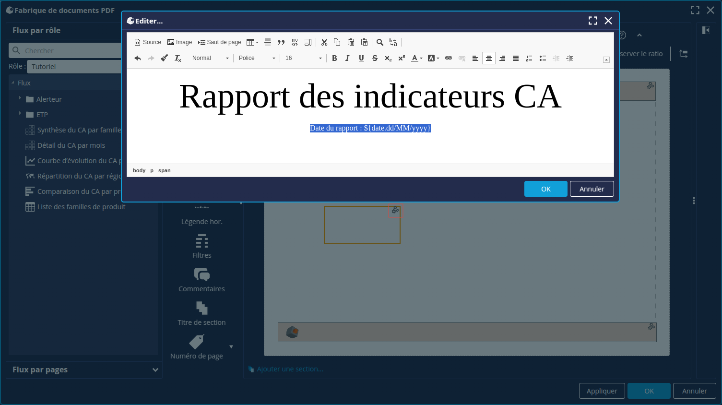Toggle bold formatting
The height and width of the screenshot is (405, 722).
(x=334, y=58)
